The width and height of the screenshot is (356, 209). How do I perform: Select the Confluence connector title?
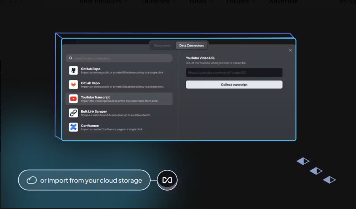coord(90,126)
